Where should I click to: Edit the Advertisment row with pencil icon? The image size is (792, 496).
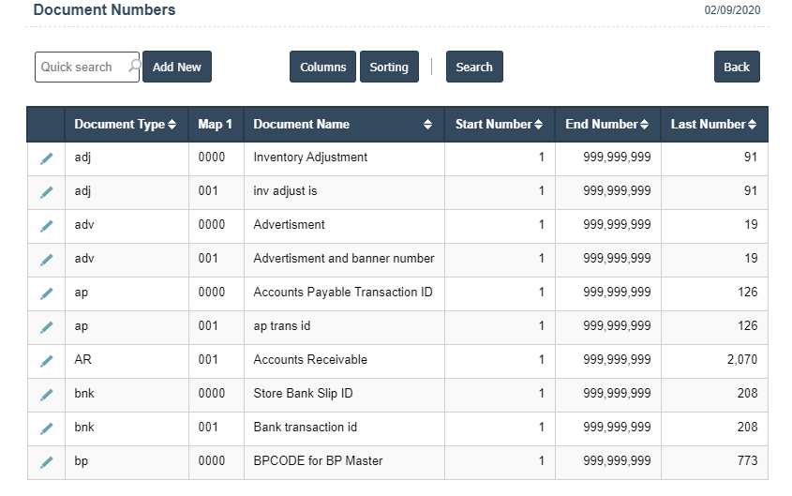pyautogui.click(x=46, y=226)
